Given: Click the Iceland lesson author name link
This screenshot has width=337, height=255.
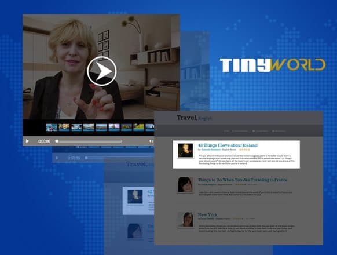Looking at the screenshot, I should coord(211,150).
